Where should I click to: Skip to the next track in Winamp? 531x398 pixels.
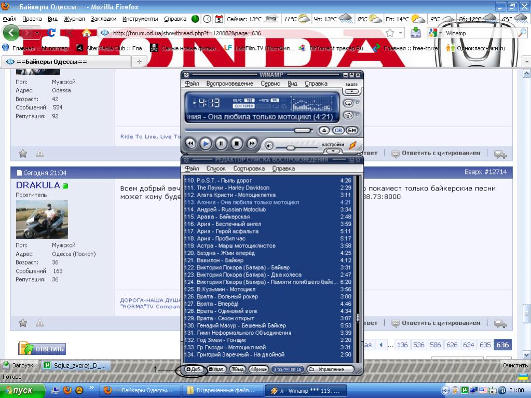(252, 143)
